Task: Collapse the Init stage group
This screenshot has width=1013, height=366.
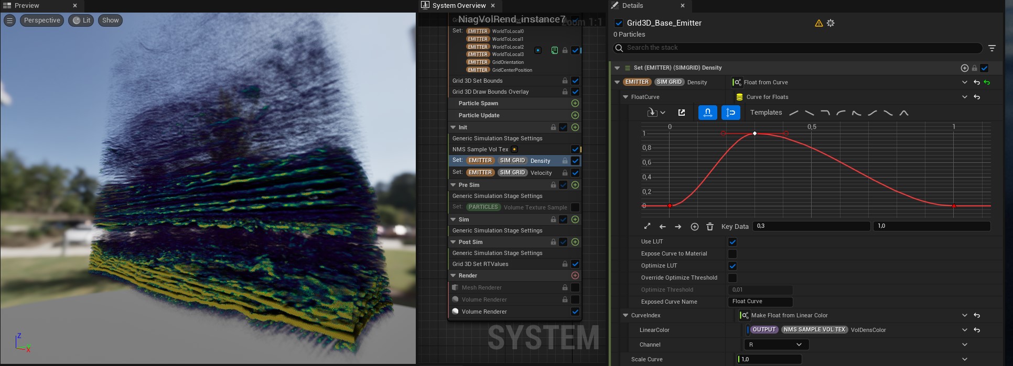Action: [x=453, y=127]
